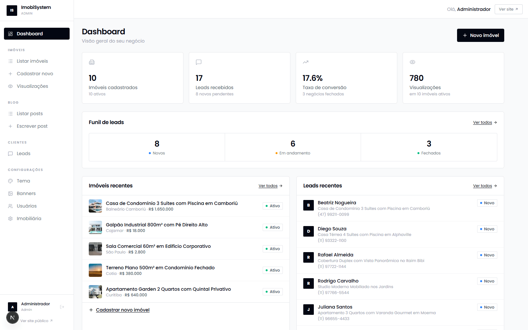This screenshot has width=528, height=330.
Task: Click the plus icon beside Escrever post
Action: (x=11, y=126)
